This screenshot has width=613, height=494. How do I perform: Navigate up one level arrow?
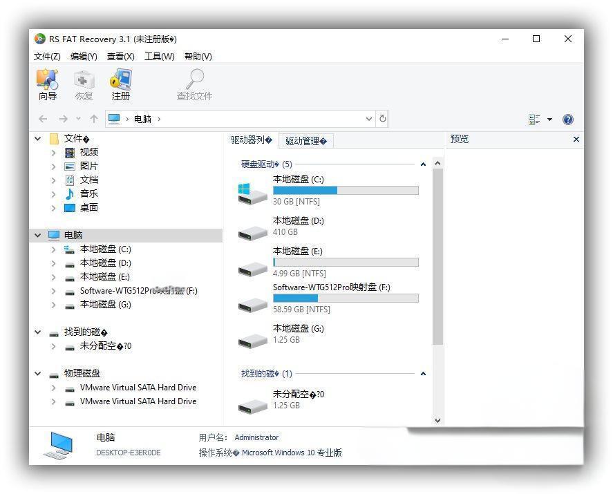coord(94,119)
